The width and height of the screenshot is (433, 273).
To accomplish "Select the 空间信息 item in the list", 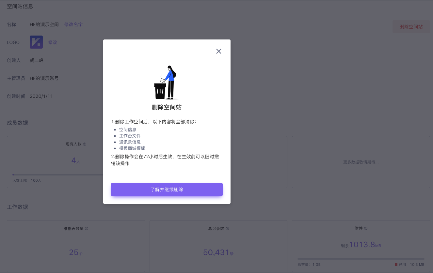I will 128,129.
